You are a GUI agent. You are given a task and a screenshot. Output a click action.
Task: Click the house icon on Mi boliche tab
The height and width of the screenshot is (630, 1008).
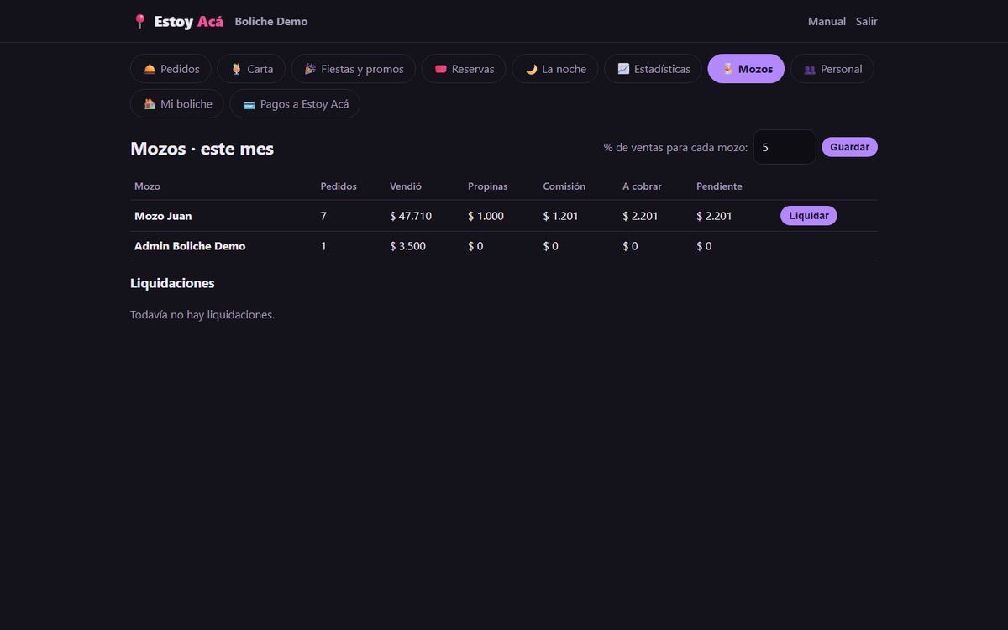(x=150, y=104)
